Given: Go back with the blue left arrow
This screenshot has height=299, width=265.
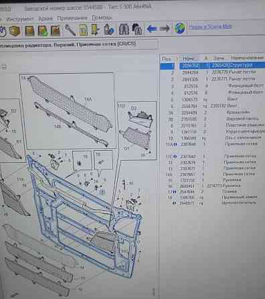Looking at the screenshot, I should tap(152, 28).
